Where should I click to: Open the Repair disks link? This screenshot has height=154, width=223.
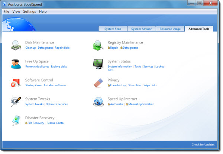62,48
